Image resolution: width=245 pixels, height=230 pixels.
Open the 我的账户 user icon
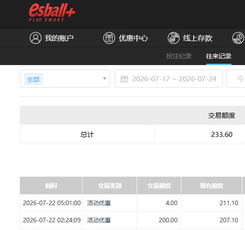coord(36,38)
